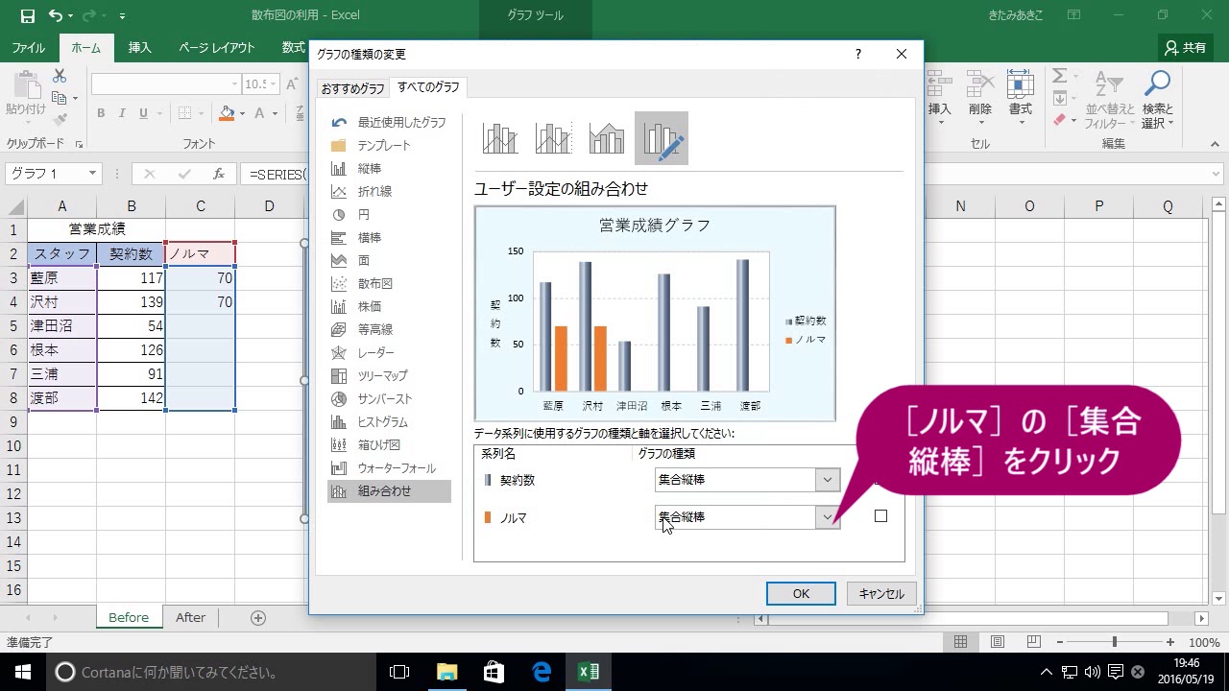1229x691 pixels.
Task: Click the cut scissors icon
Action: click(x=60, y=77)
